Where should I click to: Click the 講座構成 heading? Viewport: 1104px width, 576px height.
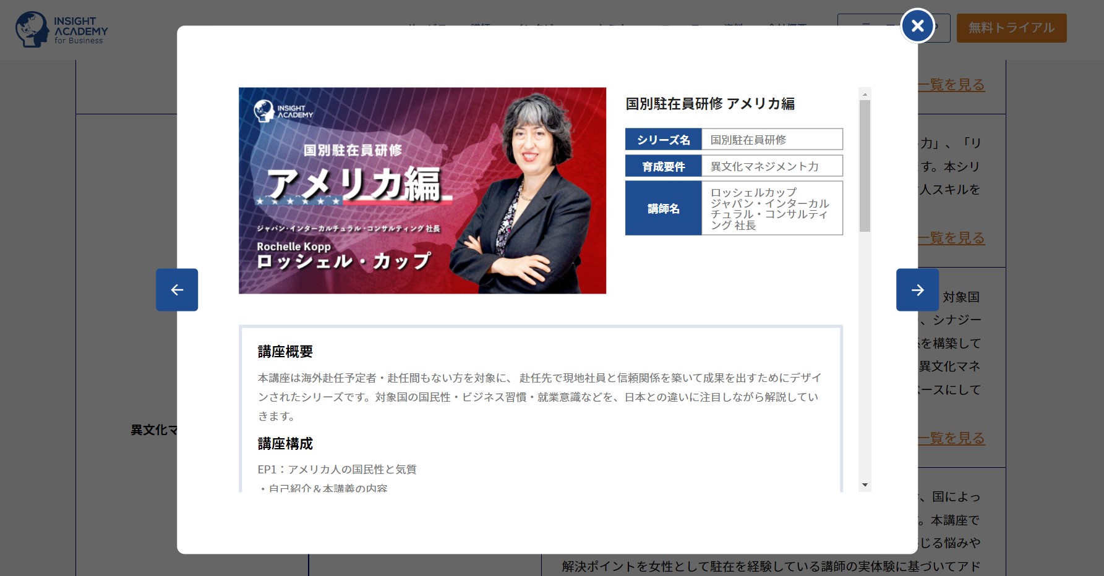pos(285,444)
